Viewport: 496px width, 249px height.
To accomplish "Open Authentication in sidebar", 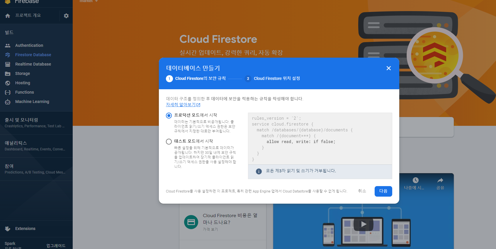I will [29, 45].
